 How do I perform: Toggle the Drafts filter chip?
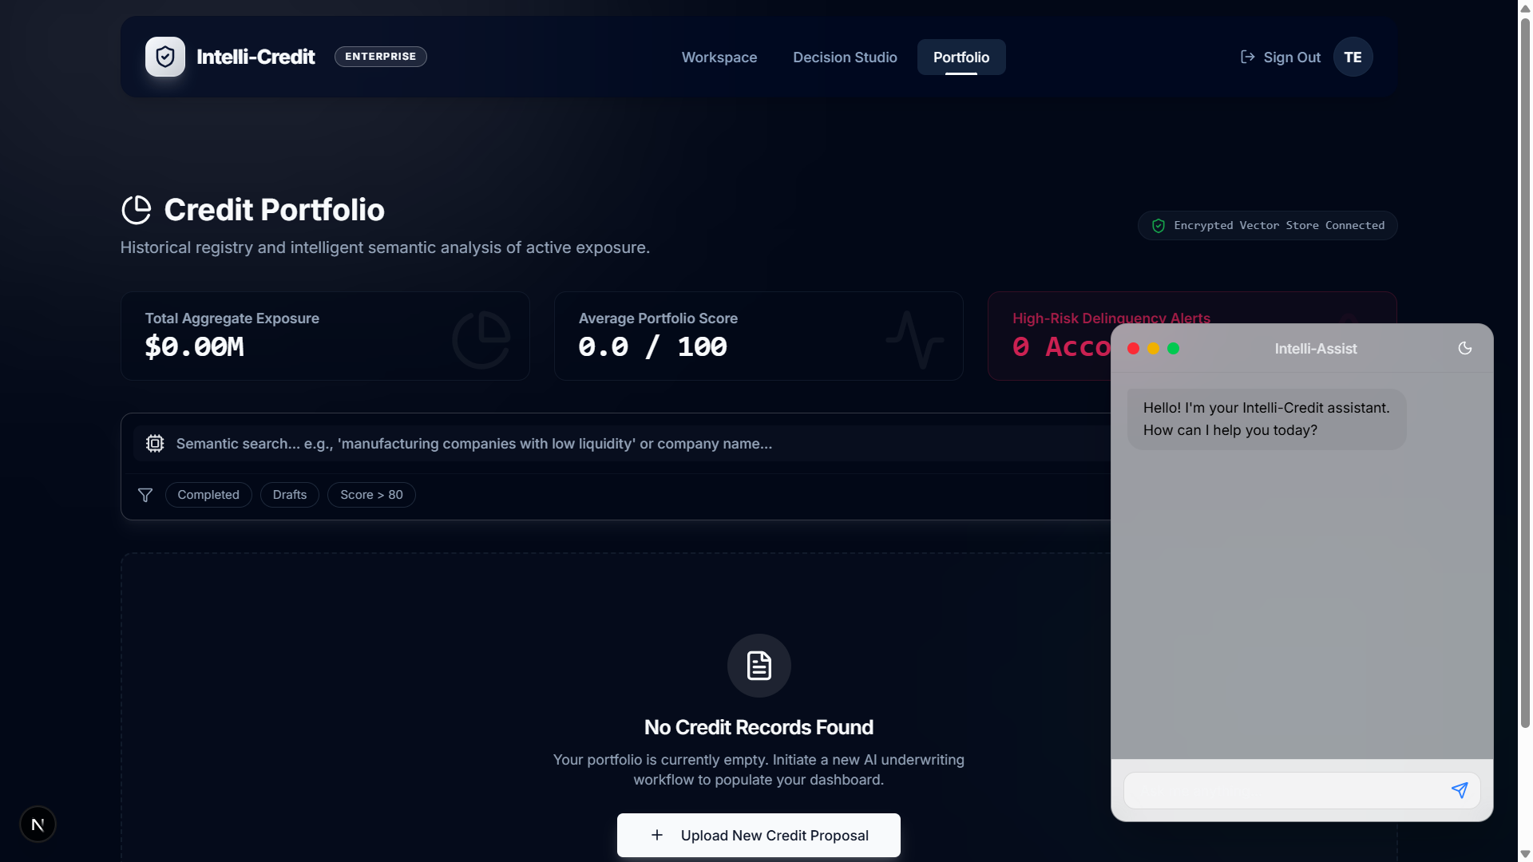coord(290,495)
